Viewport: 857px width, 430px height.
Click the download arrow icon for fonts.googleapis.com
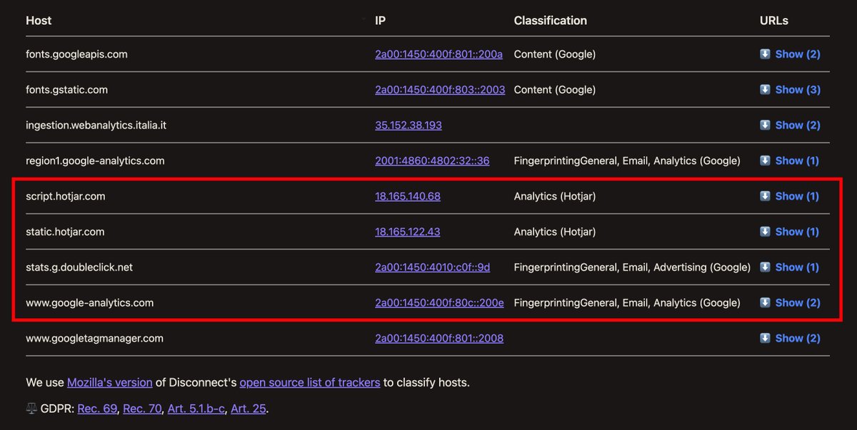pos(765,53)
